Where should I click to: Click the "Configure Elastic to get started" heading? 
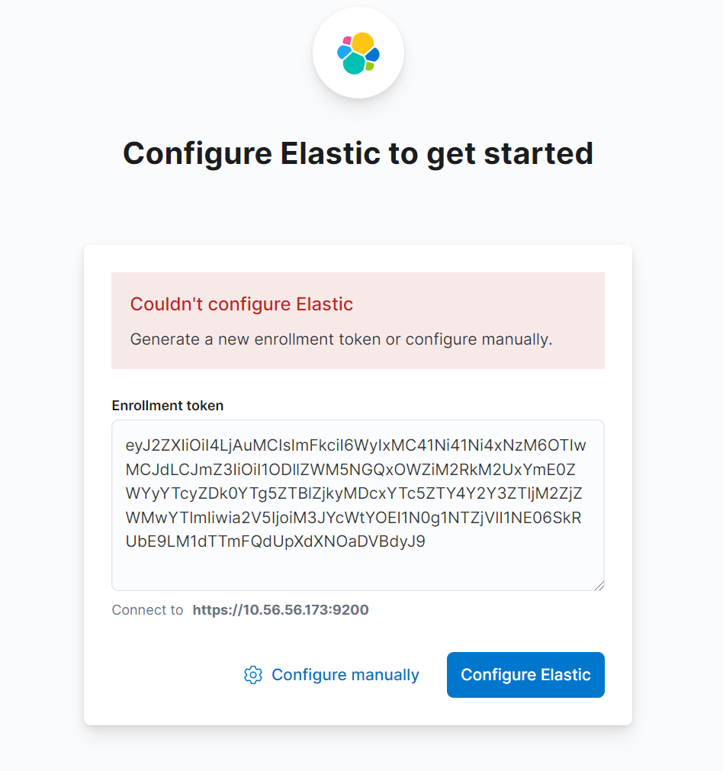[358, 153]
